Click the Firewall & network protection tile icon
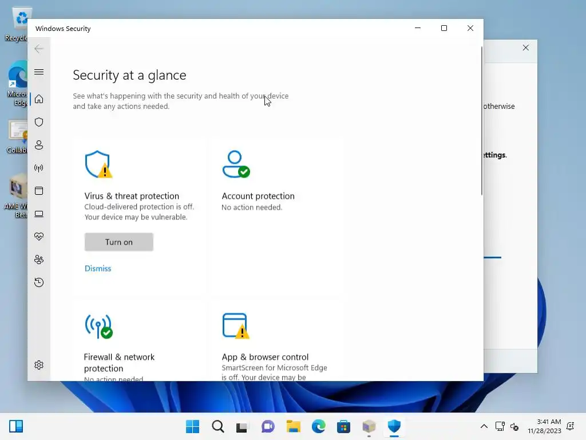Viewport: 586px width, 440px height. coord(98,326)
